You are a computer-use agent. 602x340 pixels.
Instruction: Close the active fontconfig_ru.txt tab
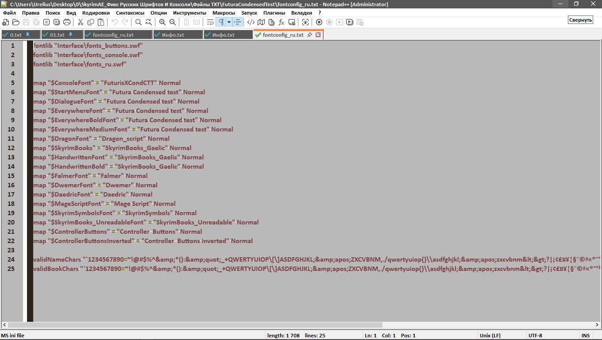[318, 35]
